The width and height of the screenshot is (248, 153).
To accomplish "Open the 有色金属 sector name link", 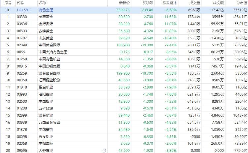I will tap(46, 10).
